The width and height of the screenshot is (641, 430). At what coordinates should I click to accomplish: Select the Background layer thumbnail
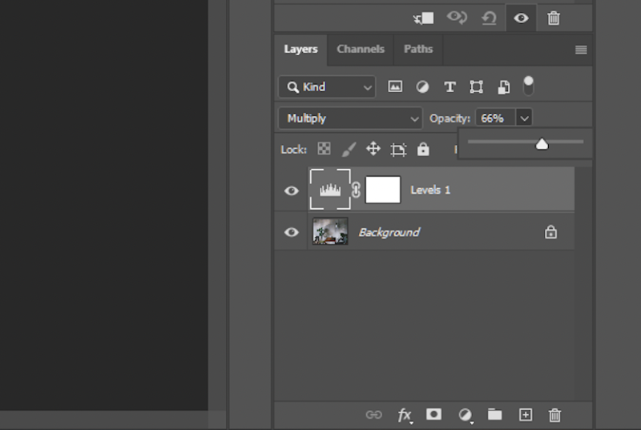coord(330,231)
